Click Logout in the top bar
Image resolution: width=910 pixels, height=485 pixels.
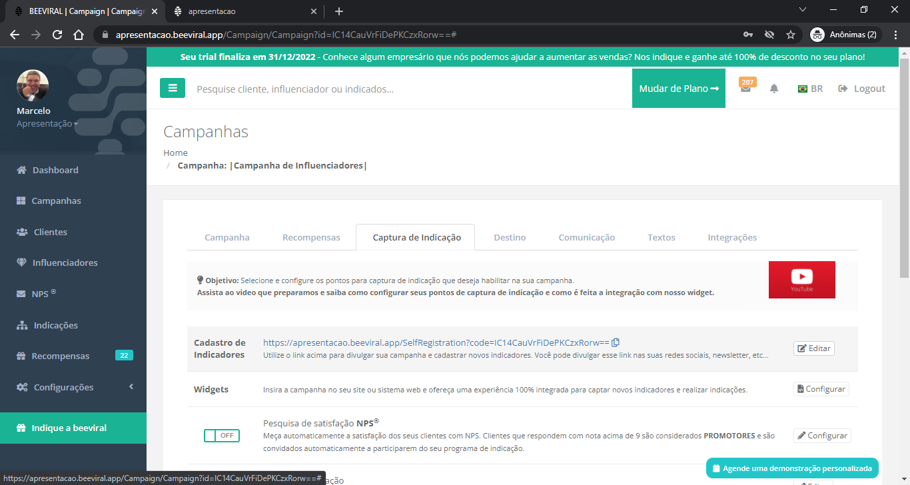click(862, 89)
